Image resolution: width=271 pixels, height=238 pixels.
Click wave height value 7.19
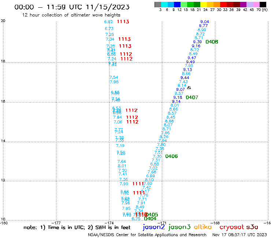click(x=120, y=146)
